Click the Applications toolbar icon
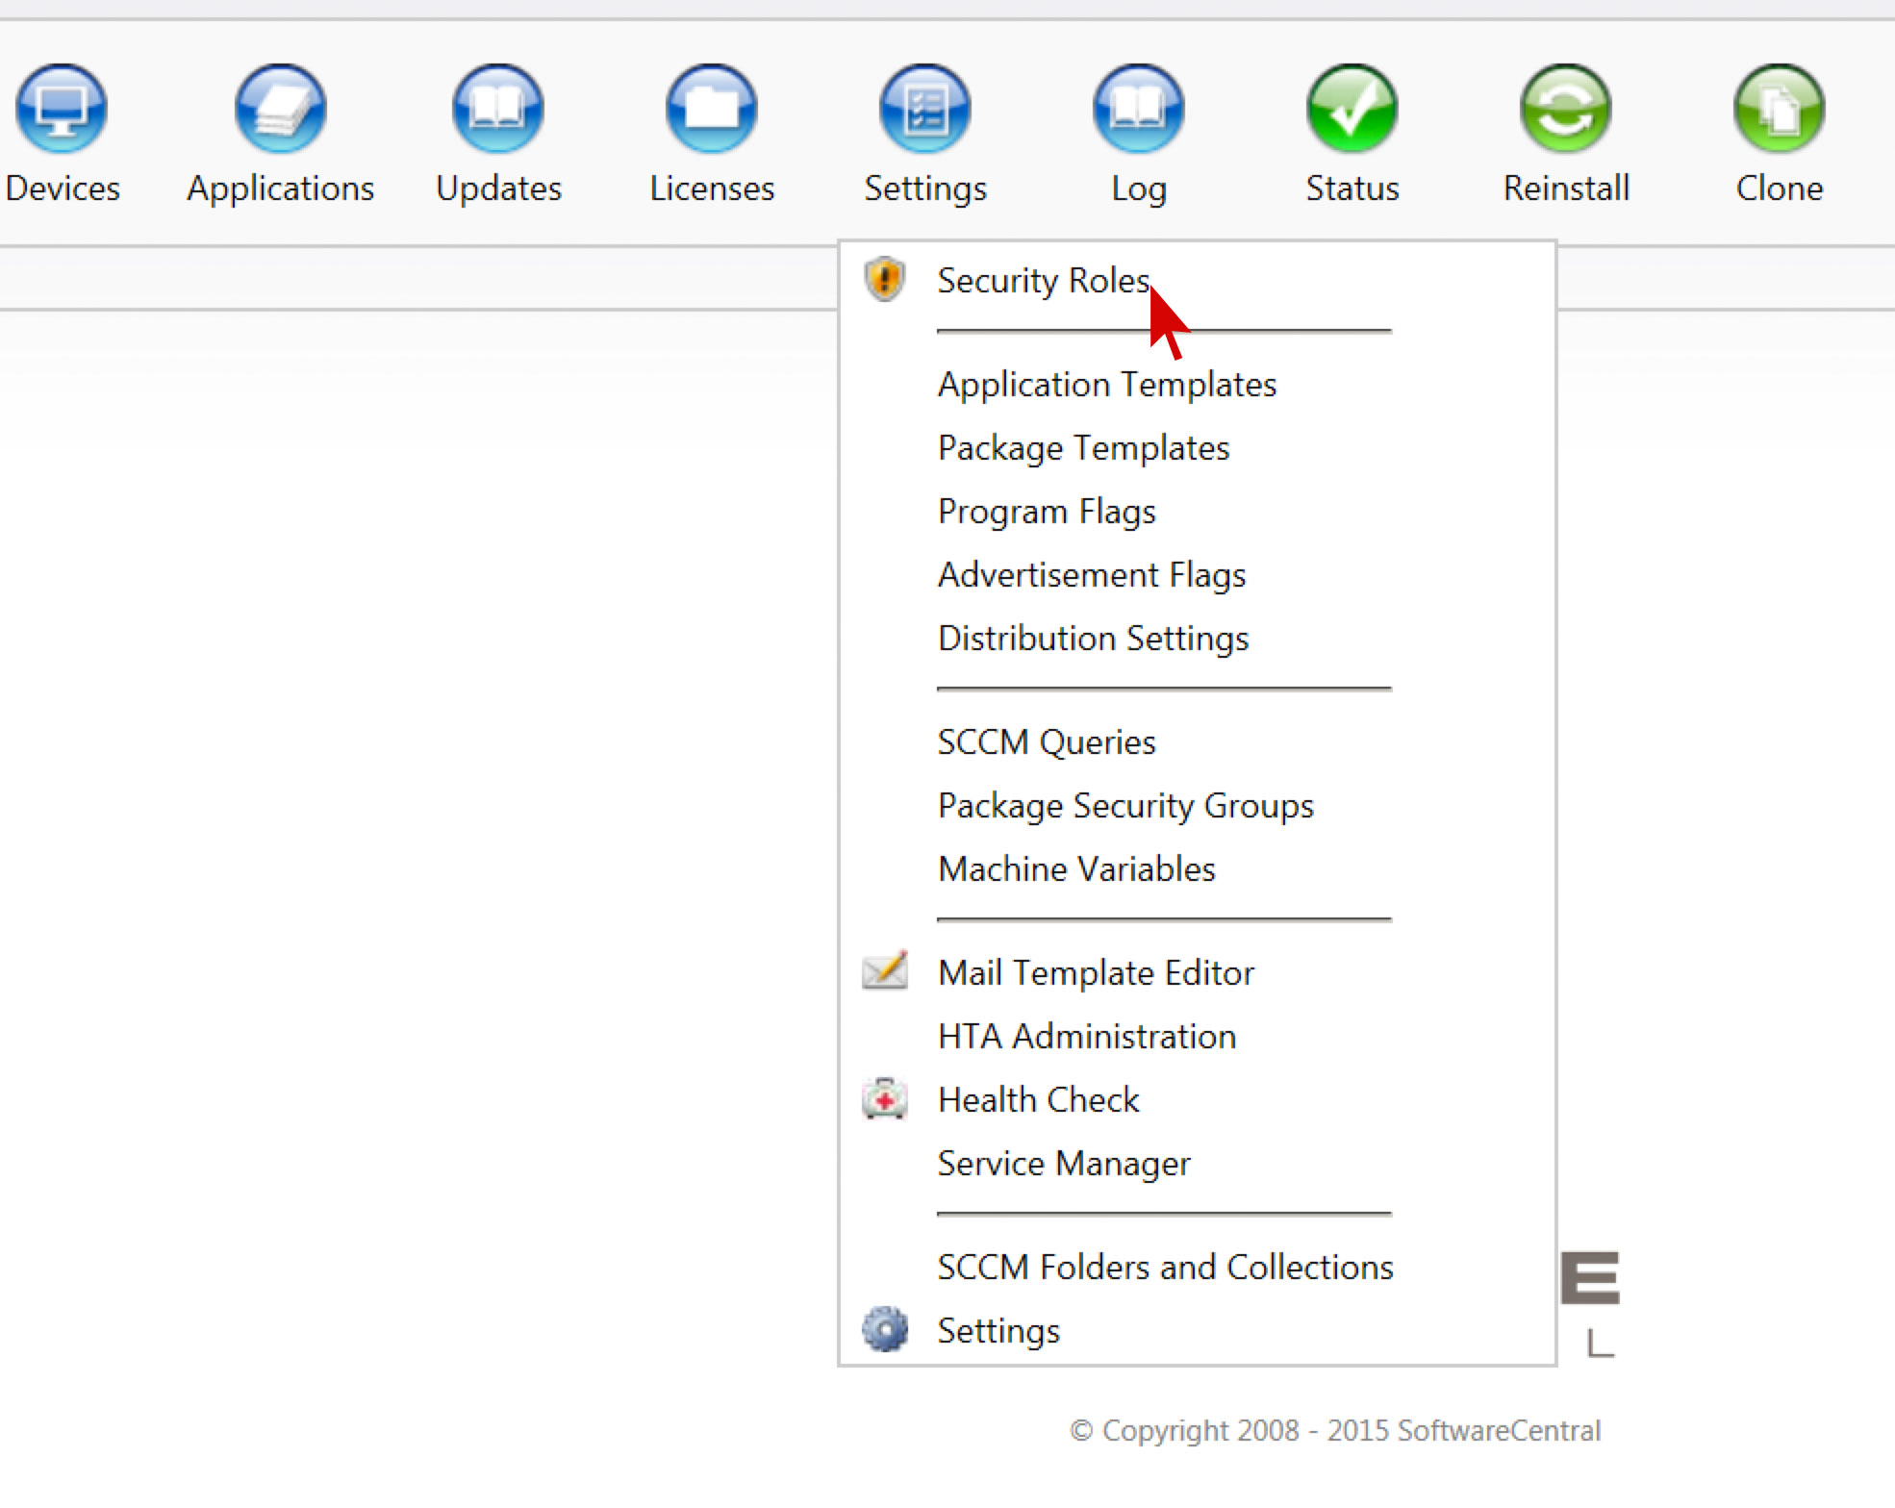This screenshot has height=1508, width=1895. 281,109
